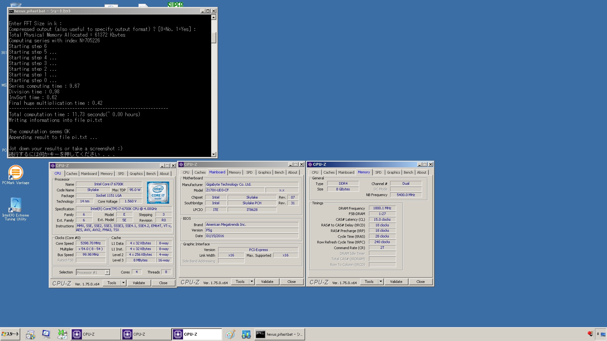This screenshot has width=607, height=341.
Task: Launch the printer-like quick launch icon beside Start
Action: (31, 334)
